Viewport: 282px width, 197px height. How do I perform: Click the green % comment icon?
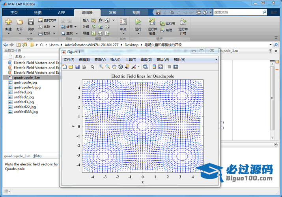pyautogui.click(x=94, y=27)
